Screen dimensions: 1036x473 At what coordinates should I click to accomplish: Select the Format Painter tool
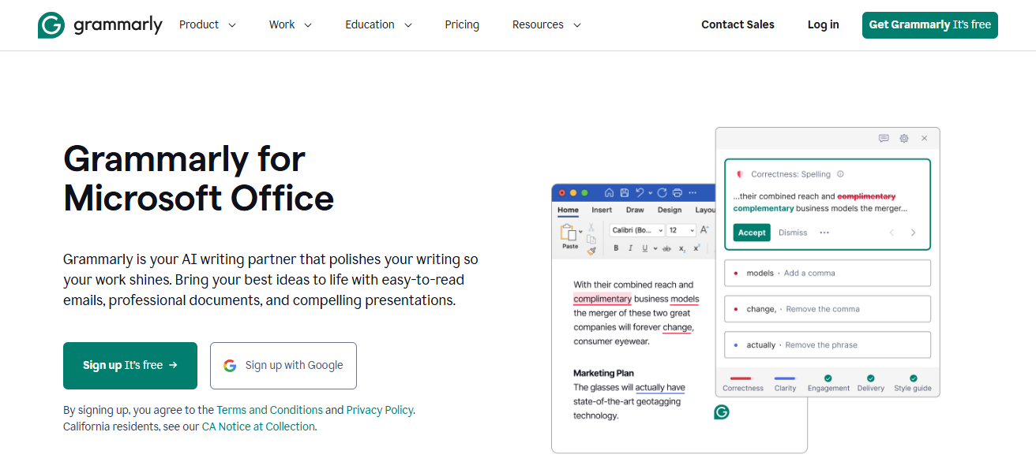pos(592,250)
